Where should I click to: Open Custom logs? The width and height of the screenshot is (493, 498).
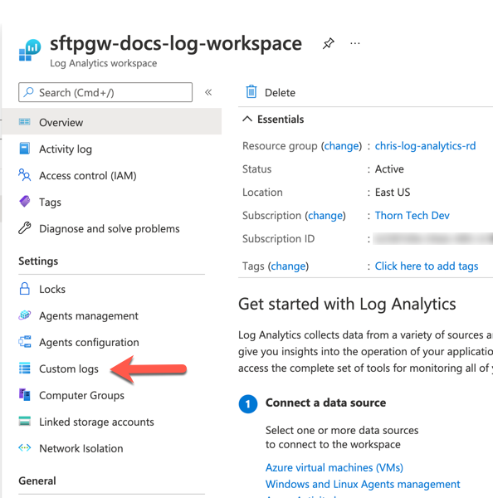(69, 369)
